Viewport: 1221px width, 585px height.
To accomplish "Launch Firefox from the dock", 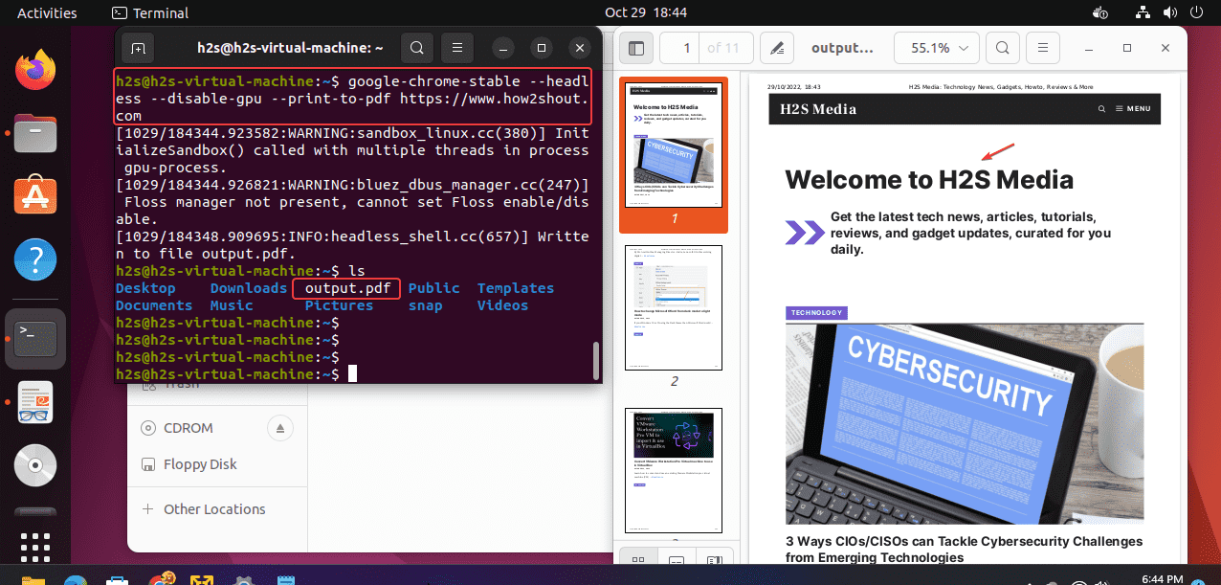I will (35, 70).
